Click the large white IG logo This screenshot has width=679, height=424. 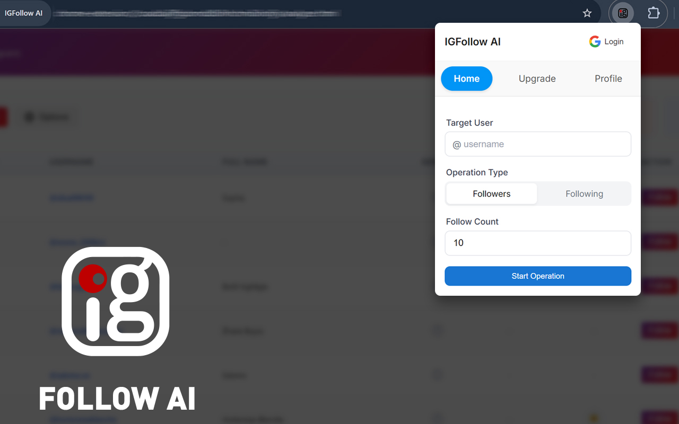tap(116, 301)
